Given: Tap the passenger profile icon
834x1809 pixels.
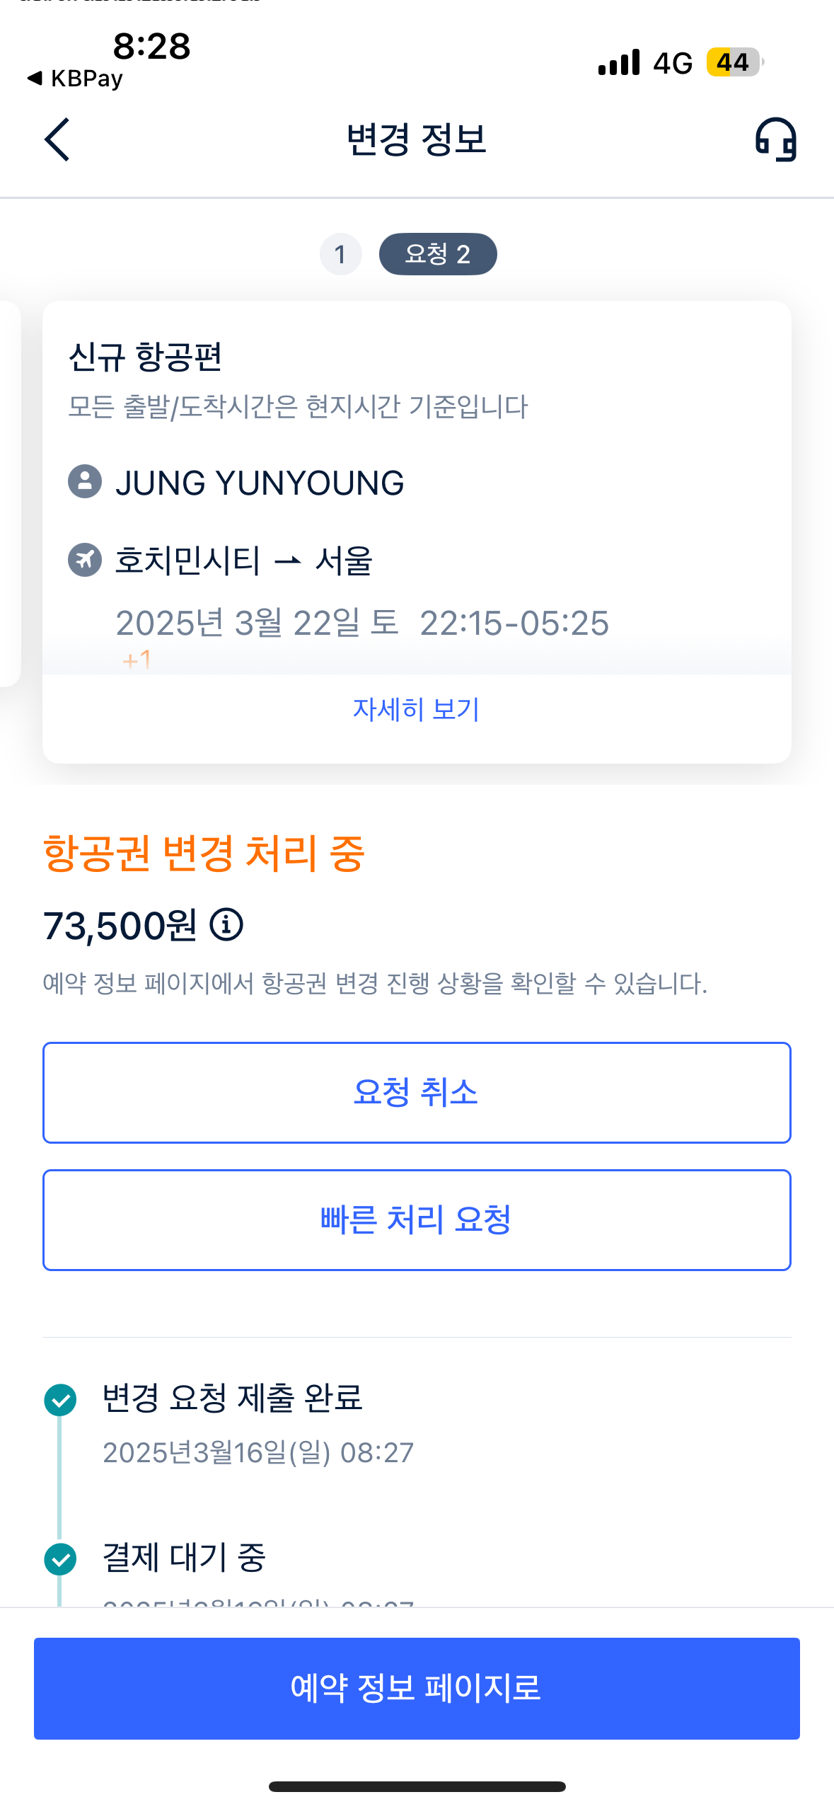Looking at the screenshot, I should point(85,482).
